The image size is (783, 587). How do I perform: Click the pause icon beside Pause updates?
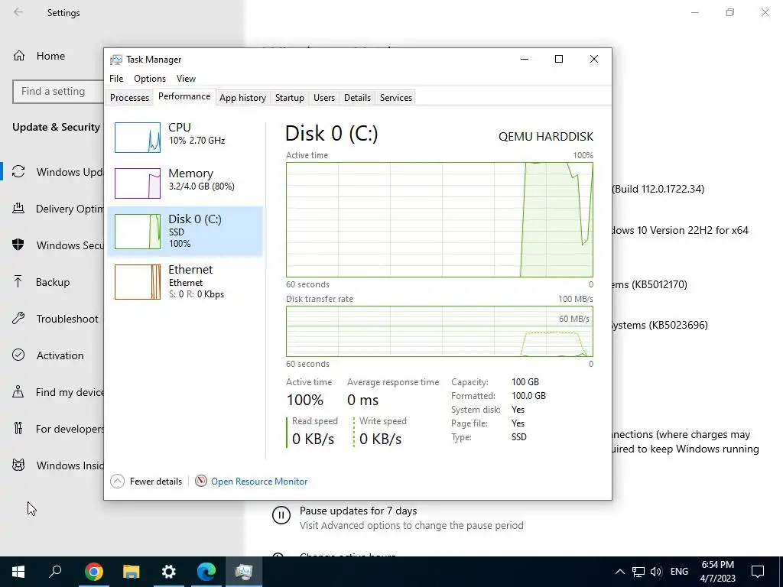click(x=281, y=515)
